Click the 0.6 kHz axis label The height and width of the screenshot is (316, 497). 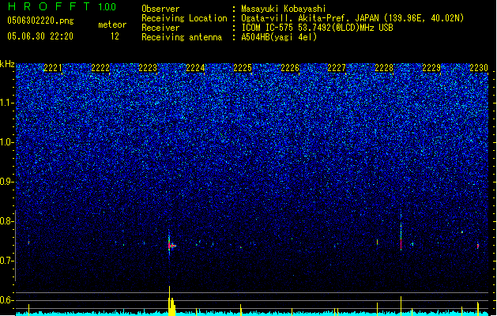tap(6, 300)
